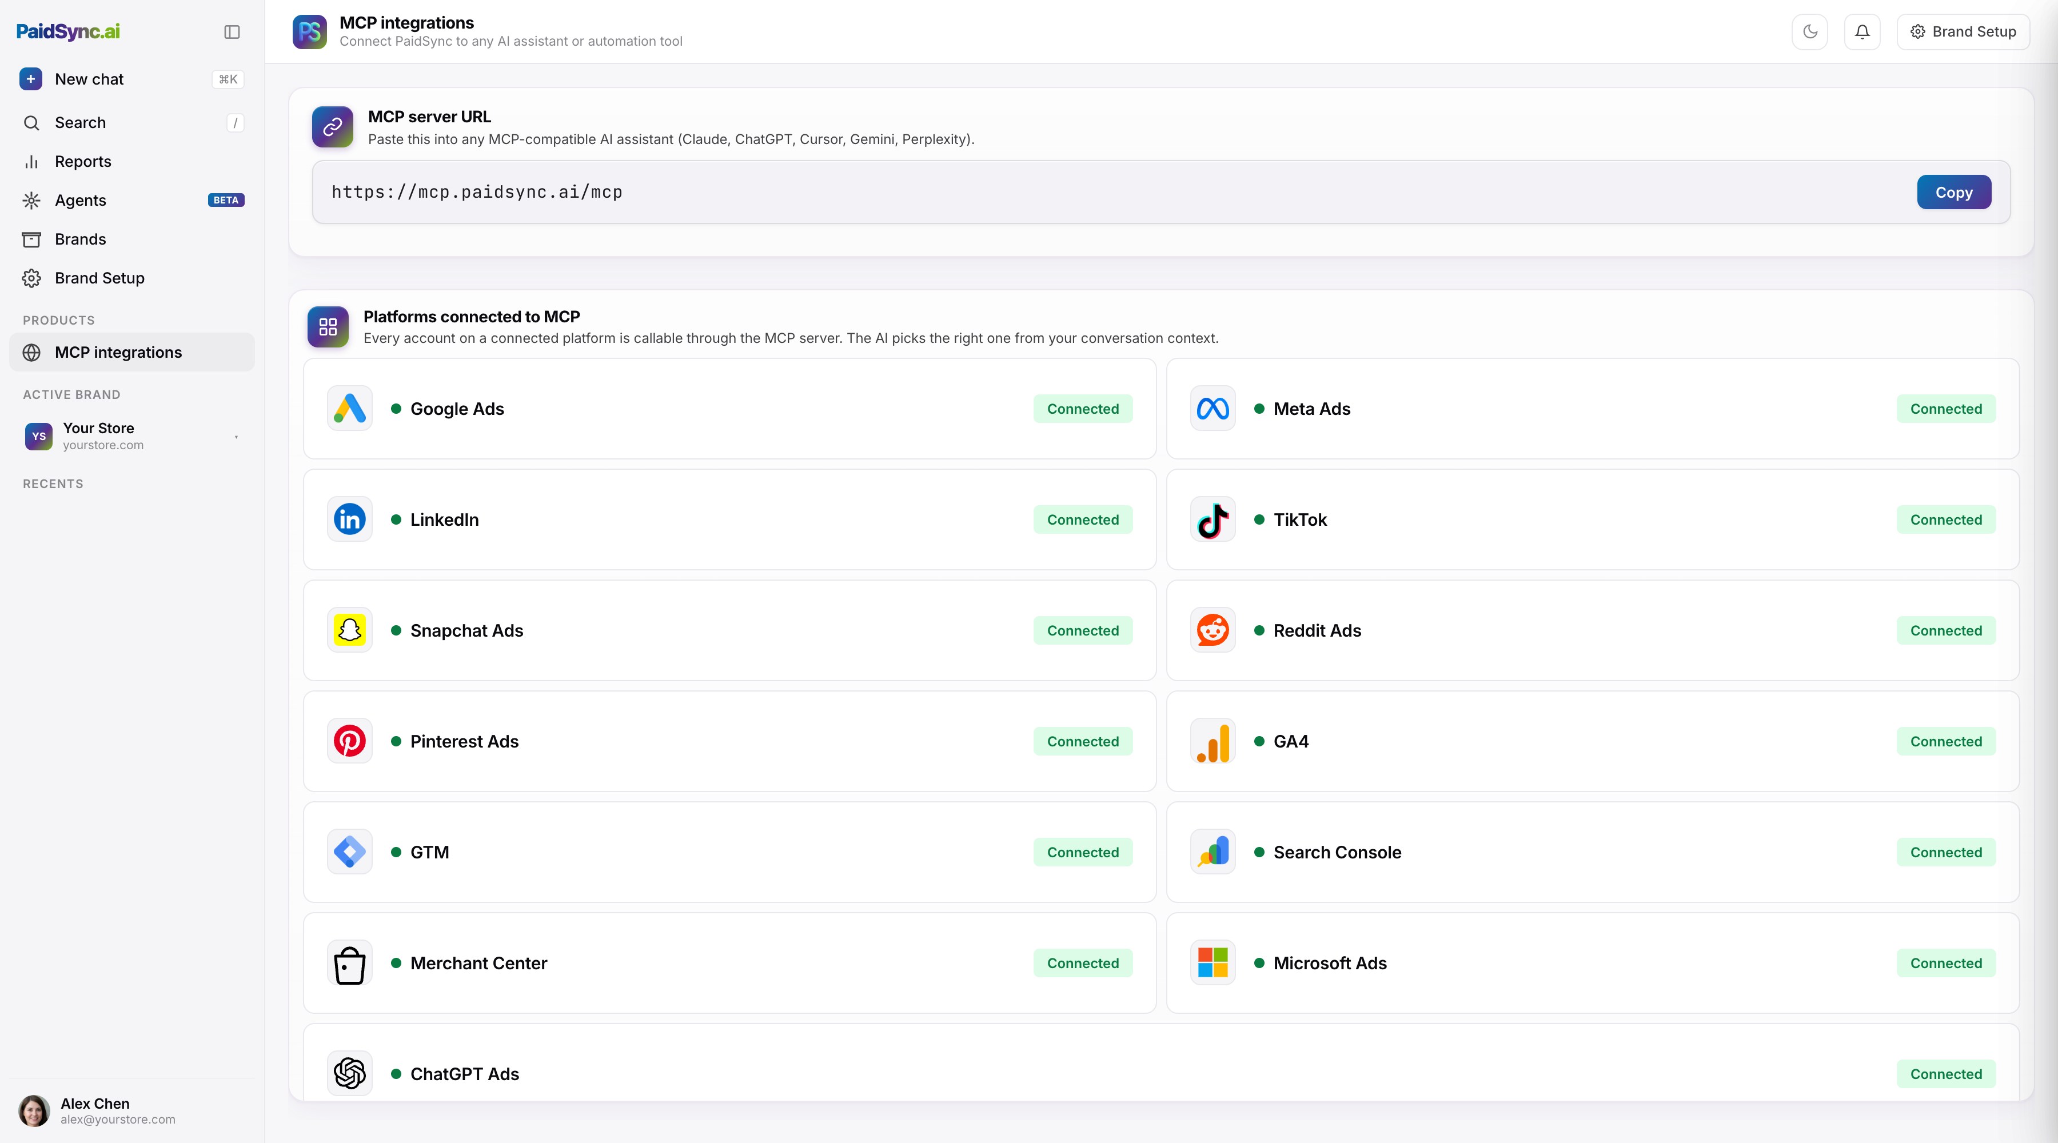Click Connected badge for Google Ads
The image size is (2058, 1143).
pos(1083,409)
